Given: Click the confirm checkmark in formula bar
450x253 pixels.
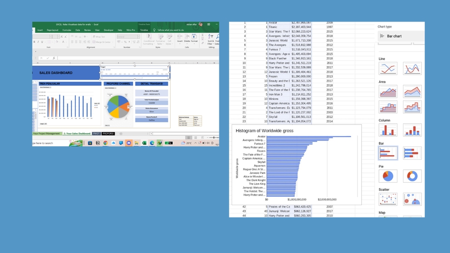Looking at the screenshot, I should point(47,58).
